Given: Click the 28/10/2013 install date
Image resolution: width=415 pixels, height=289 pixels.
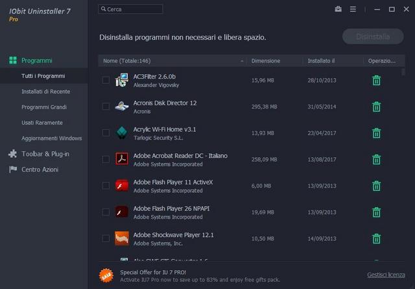Looking at the screenshot, I should click(x=322, y=81).
